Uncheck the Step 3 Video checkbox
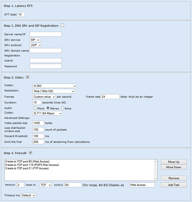This screenshot has height=202, width=192. pos(28,77)
